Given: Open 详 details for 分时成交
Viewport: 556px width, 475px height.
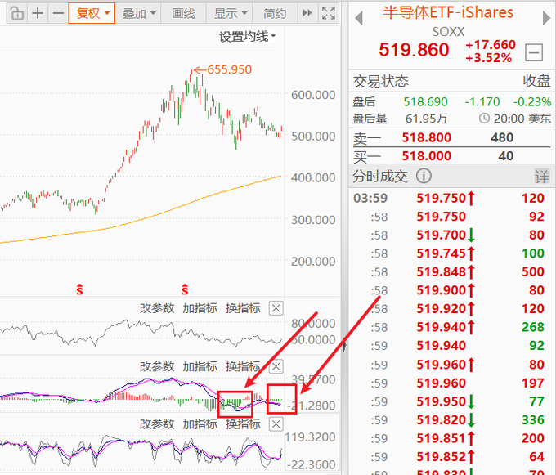Looking at the screenshot, I should click(542, 176).
